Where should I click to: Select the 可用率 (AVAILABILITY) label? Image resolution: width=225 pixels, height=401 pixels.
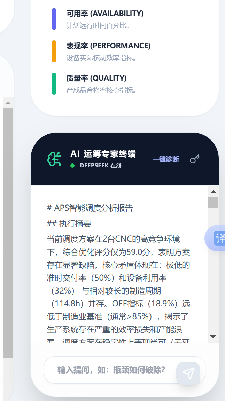[x=105, y=13]
